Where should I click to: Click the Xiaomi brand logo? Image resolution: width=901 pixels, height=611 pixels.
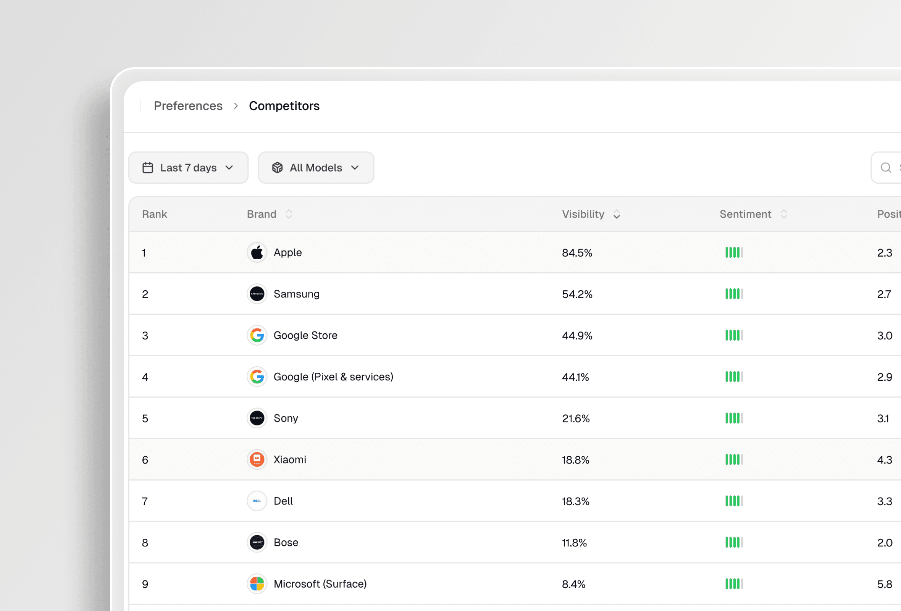(257, 459)
